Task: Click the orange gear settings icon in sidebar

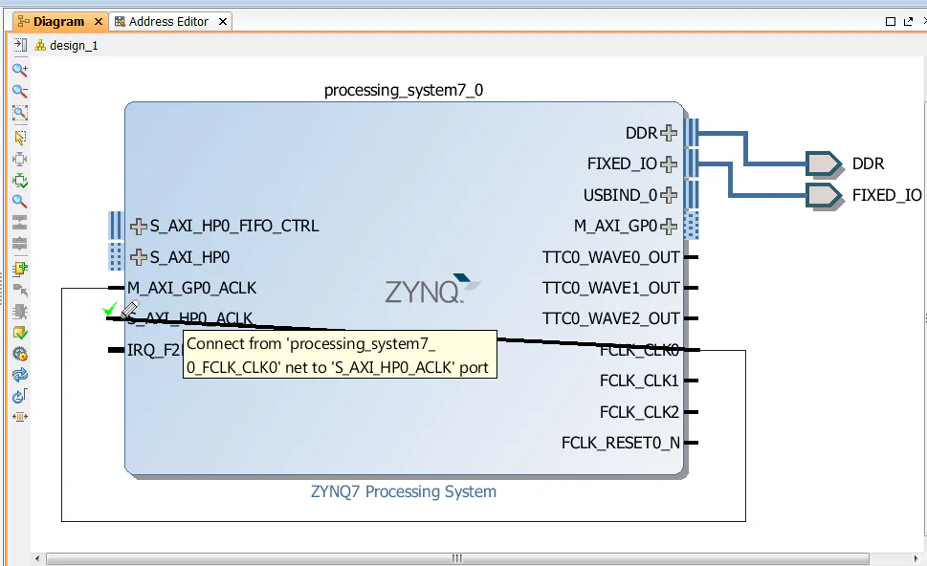Action: click(x=19, y=353)
